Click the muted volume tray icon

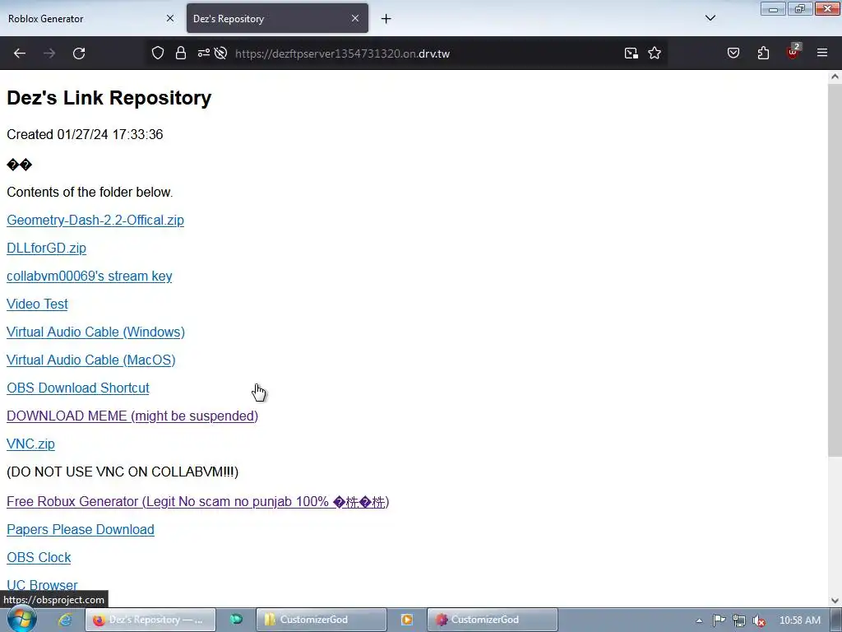759,620
